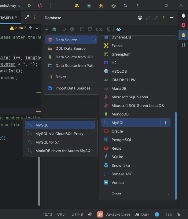Change UTF-8 encoding in status bar

point(77,214)
